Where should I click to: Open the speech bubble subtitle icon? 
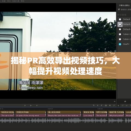coord(125,102)
